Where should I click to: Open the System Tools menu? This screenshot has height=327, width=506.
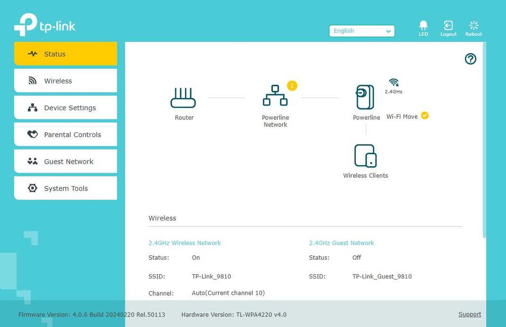[x=65, y=188]
